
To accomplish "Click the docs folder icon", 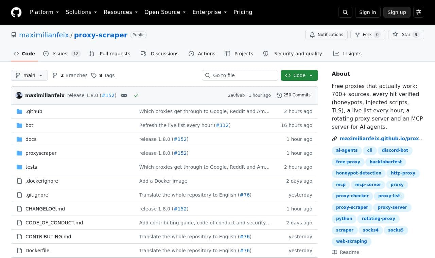I will [19, 139].
